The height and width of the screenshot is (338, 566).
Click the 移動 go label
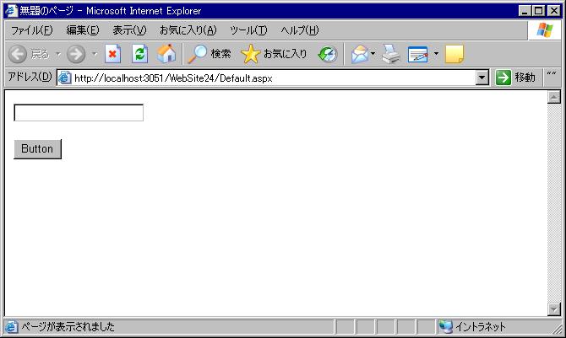tap(525, 78)
